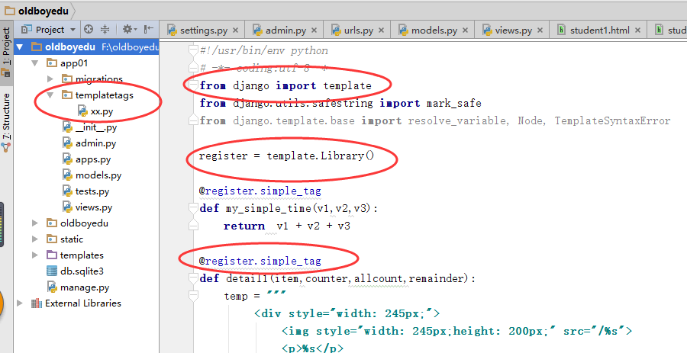Select External Libraries in tree

[82, 303]
